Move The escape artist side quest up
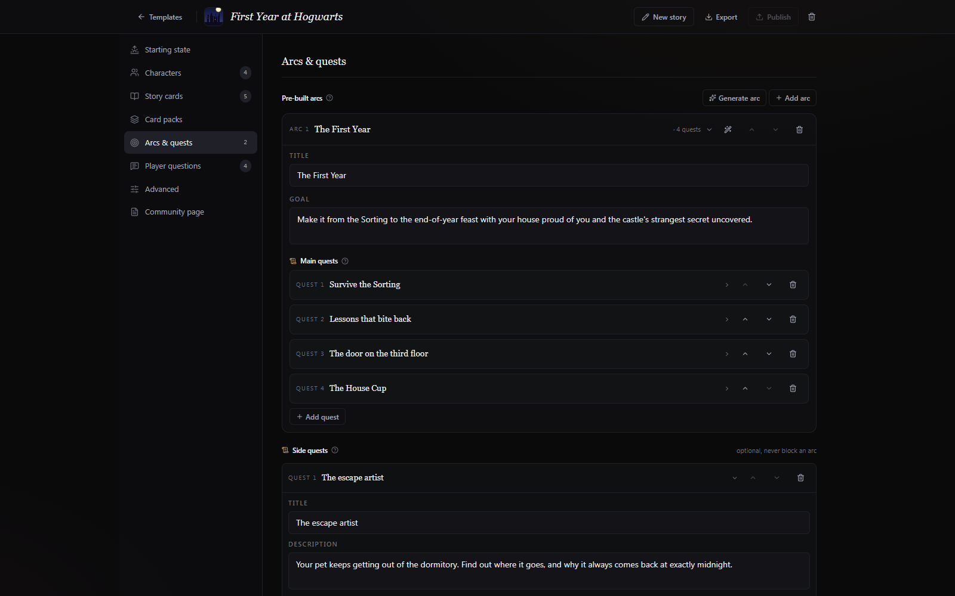This screenshot has width=955, height=596. [753, 478]
